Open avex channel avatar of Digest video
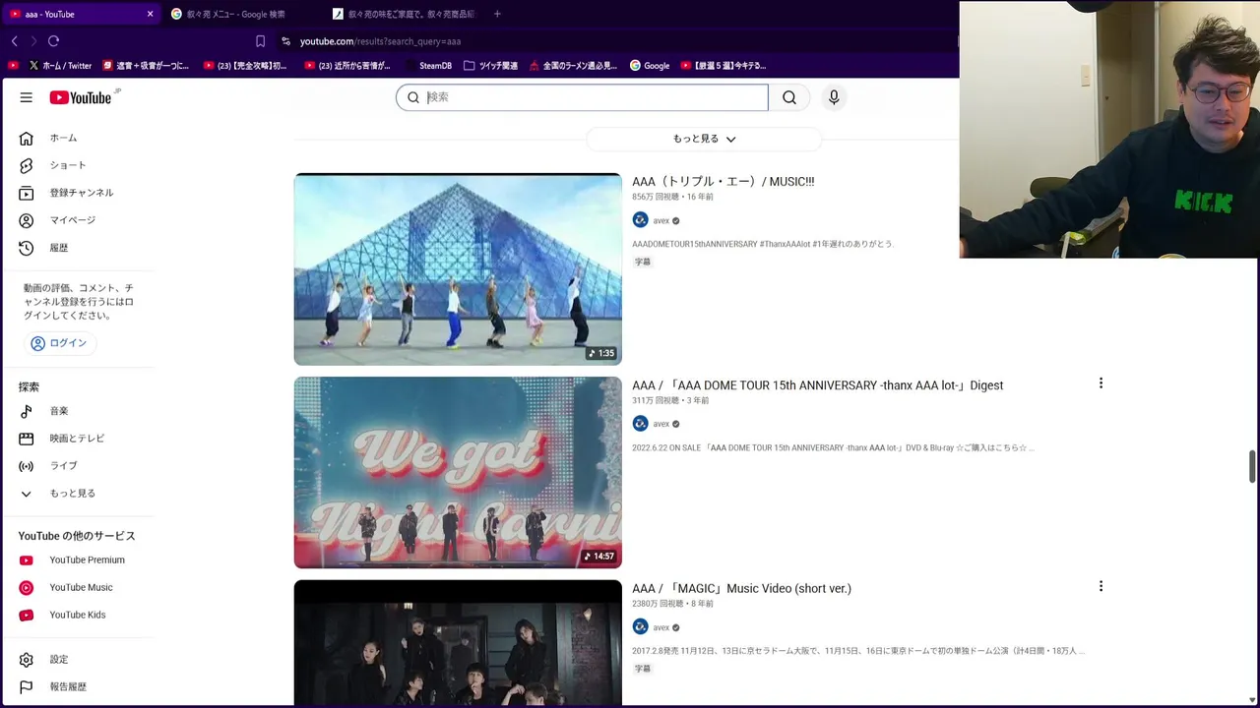 coord(640,424)
